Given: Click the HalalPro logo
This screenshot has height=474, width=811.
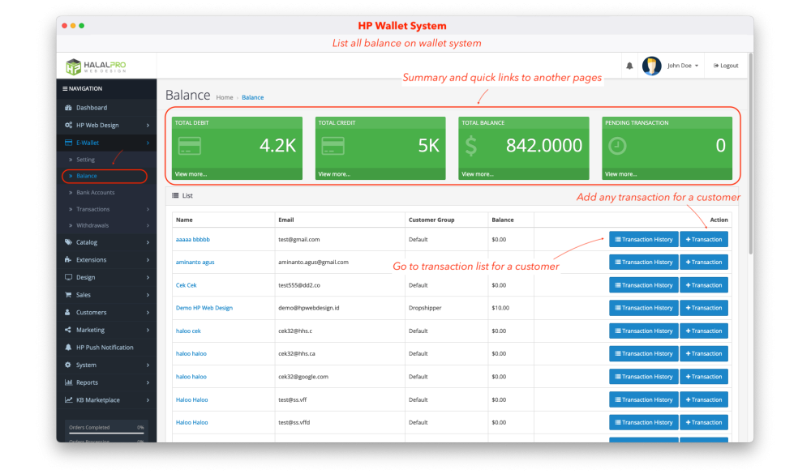Looking at the screenshot, I should 96,66.
